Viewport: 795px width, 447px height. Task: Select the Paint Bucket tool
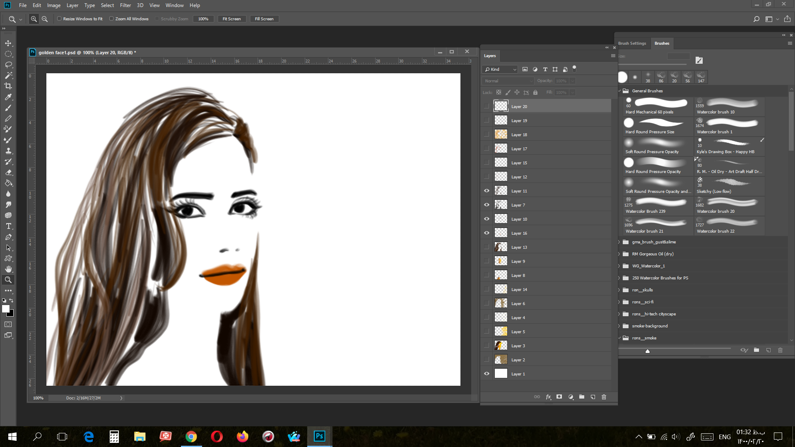8,183
